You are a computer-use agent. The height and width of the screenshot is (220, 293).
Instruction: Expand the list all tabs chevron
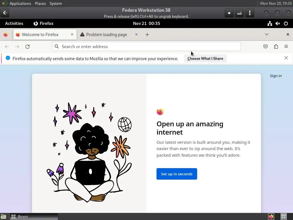click(x=267, y=34)
